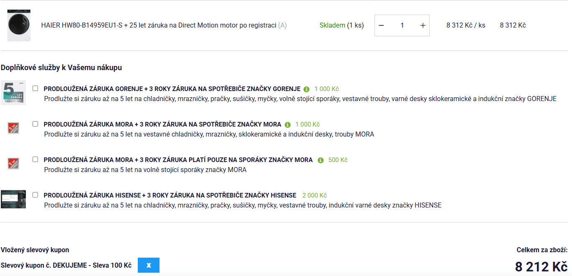Click the Hisense warranty thumbnail image

[x=13, y=199]
